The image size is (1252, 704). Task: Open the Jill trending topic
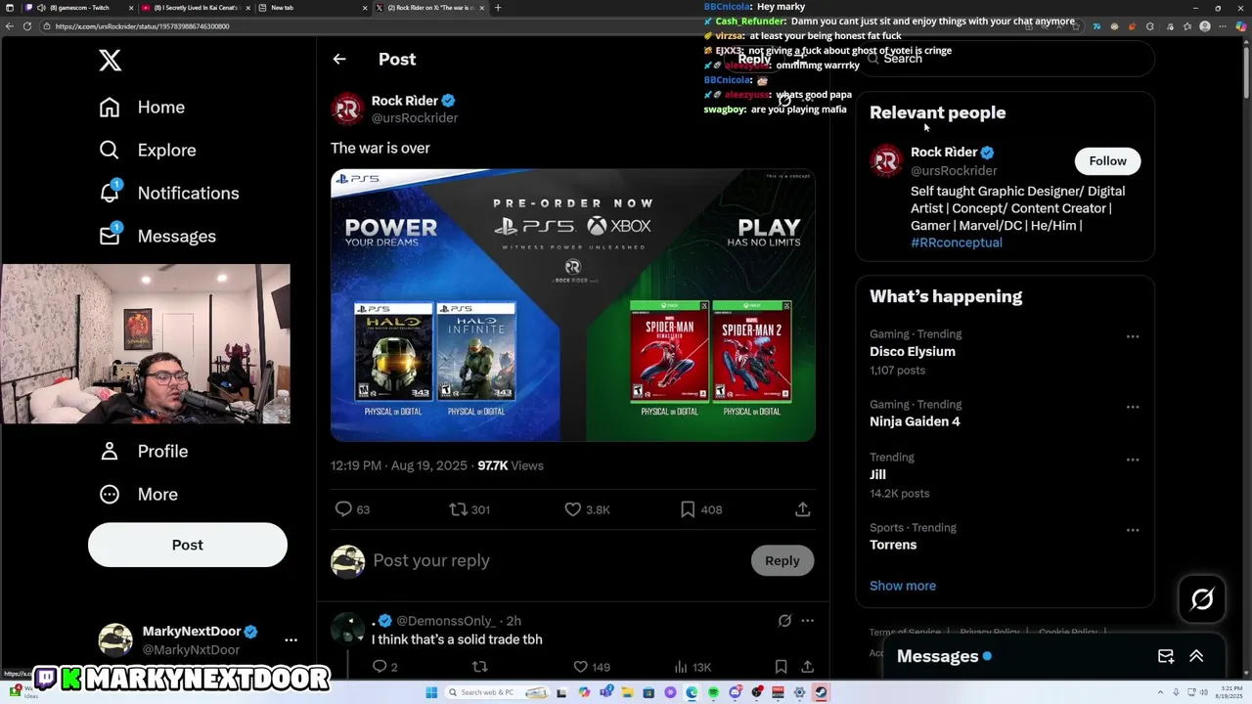877,474
